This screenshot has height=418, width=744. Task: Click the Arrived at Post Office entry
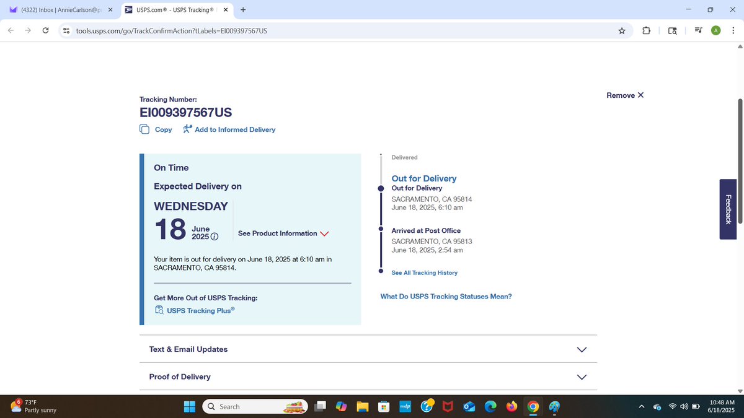click(x=426, y=230)
